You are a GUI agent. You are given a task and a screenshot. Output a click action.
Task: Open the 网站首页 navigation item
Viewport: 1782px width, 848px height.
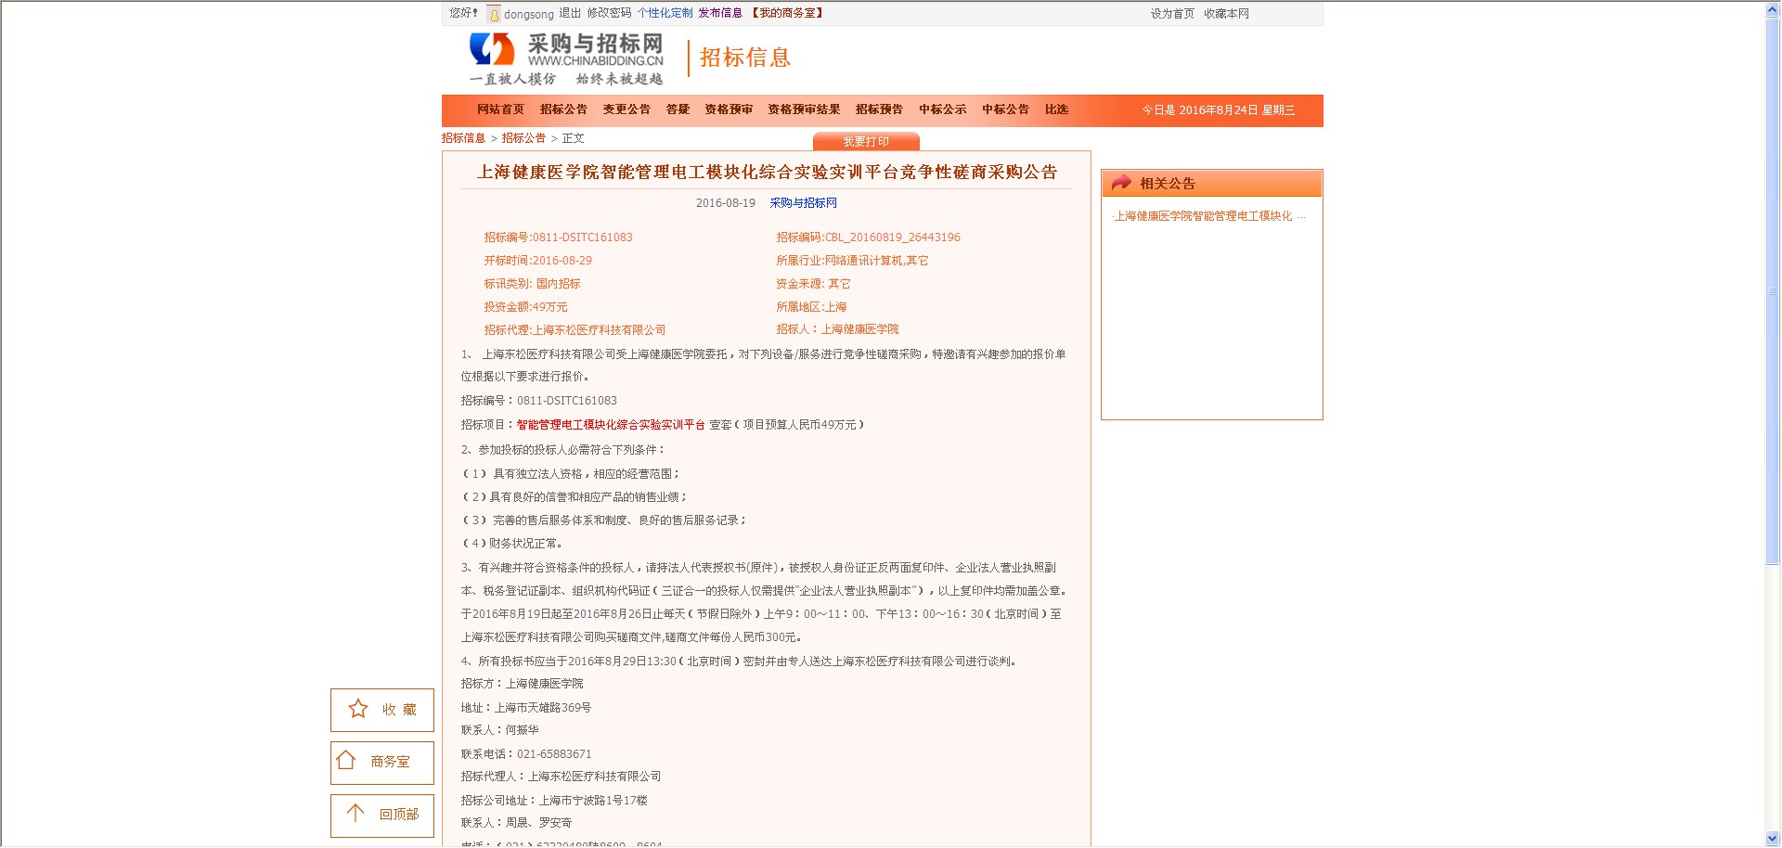click(x=500, y=109)
